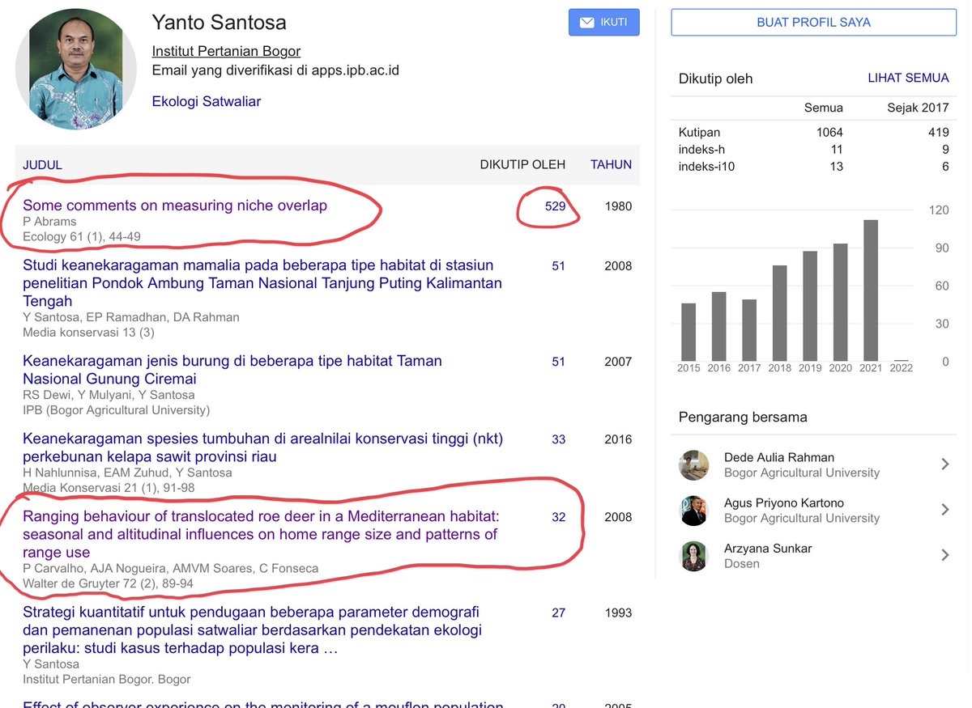The image size is (972, 708).
Task: Click the 2016 bar in citation chart
Action: point(718,326)
